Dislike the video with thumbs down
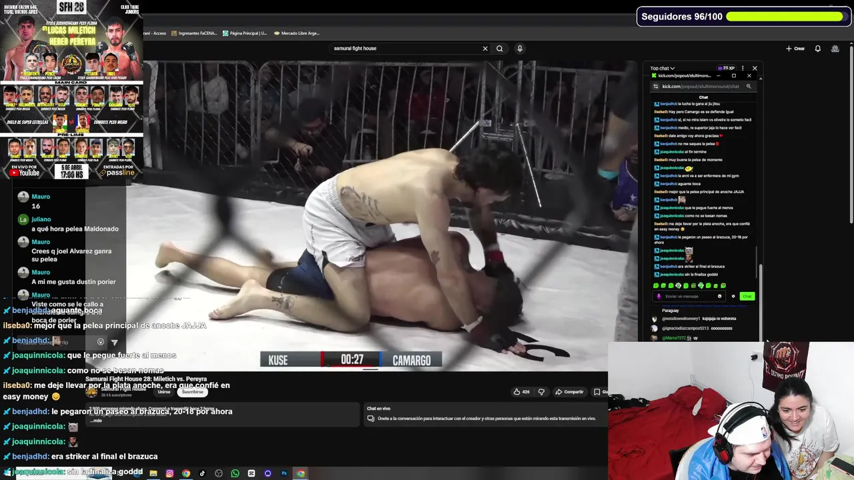Image resolution: width=854 pixels, height=480 pixels. tap(541, 392)
